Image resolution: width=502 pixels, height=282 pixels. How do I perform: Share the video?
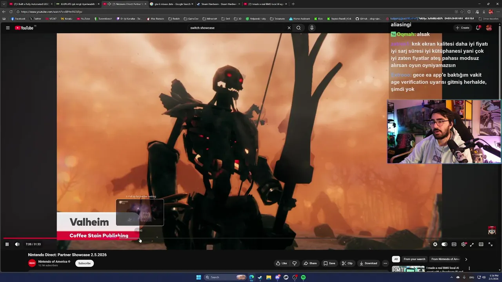tap(310, 263)
